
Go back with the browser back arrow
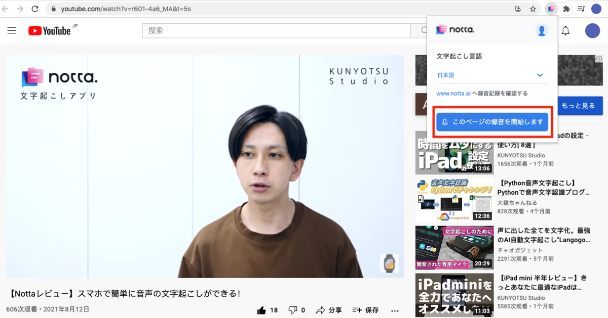coord(6,9)
